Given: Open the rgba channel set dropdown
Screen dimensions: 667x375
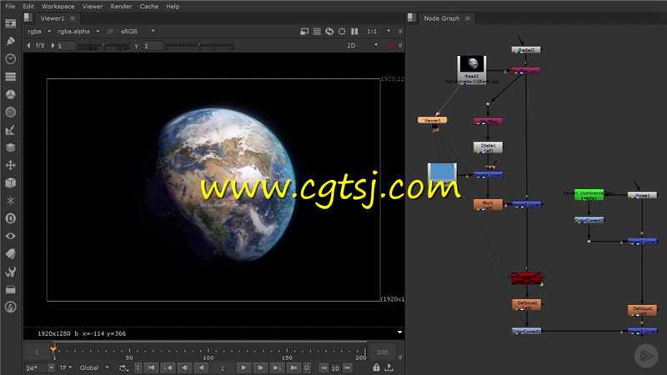Looking at the screenshot, I should pos(38,32).
